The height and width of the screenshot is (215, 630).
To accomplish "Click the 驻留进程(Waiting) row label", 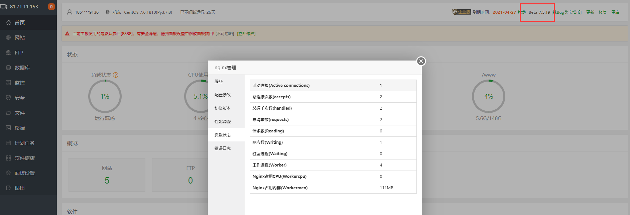I will point(270,153).
